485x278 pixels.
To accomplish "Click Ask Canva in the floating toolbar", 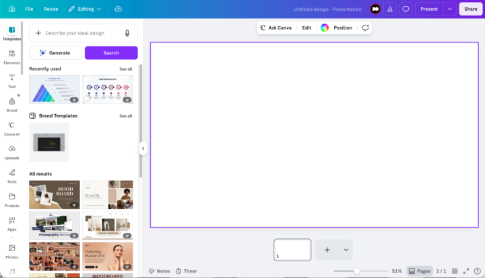I will (x=276, y=28).
